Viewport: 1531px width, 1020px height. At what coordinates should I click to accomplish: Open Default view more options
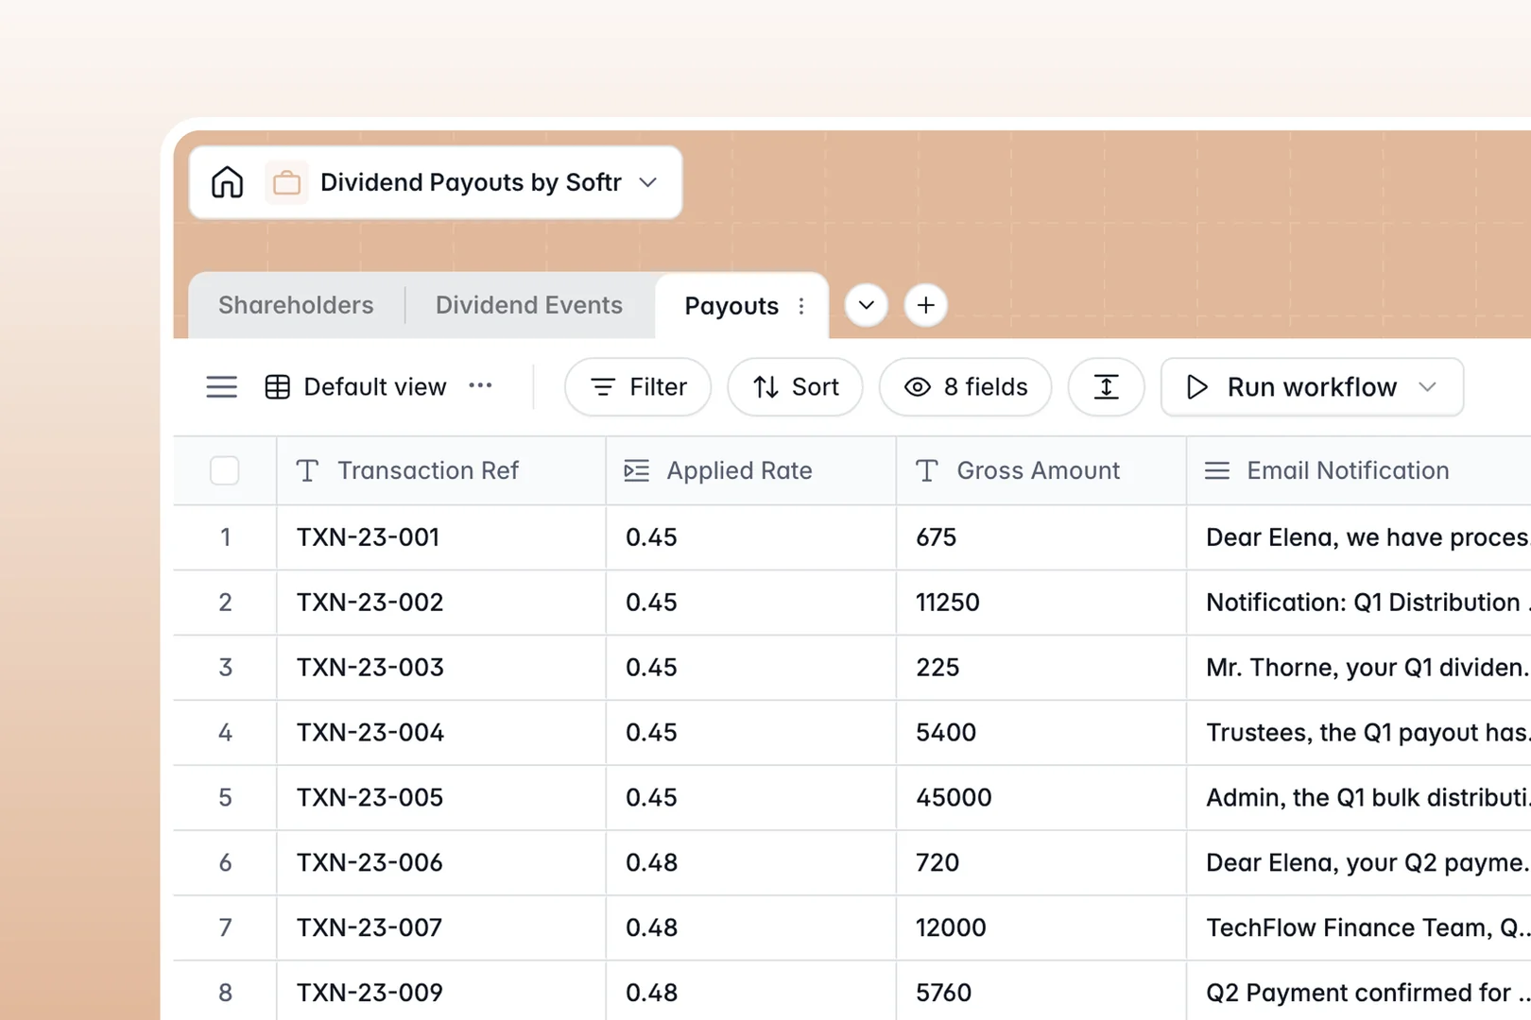pos(480,385)
